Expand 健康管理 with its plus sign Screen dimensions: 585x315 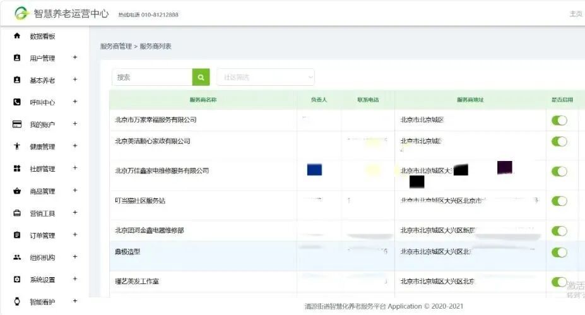(x=75, y=146)
